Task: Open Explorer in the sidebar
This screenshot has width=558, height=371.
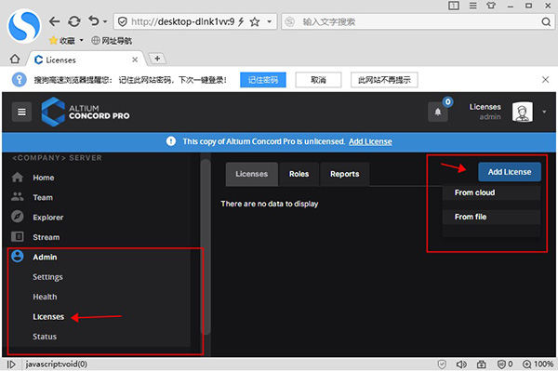Action: click(48, 218)
